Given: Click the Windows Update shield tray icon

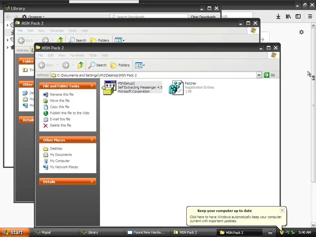Looking at the screenshot, I should 282,232.
